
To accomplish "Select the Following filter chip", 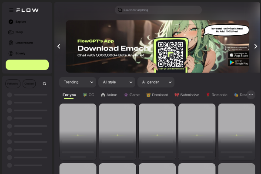I will click(13, 84).
